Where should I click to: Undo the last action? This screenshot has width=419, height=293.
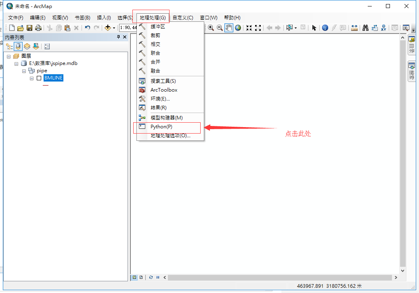87,27
